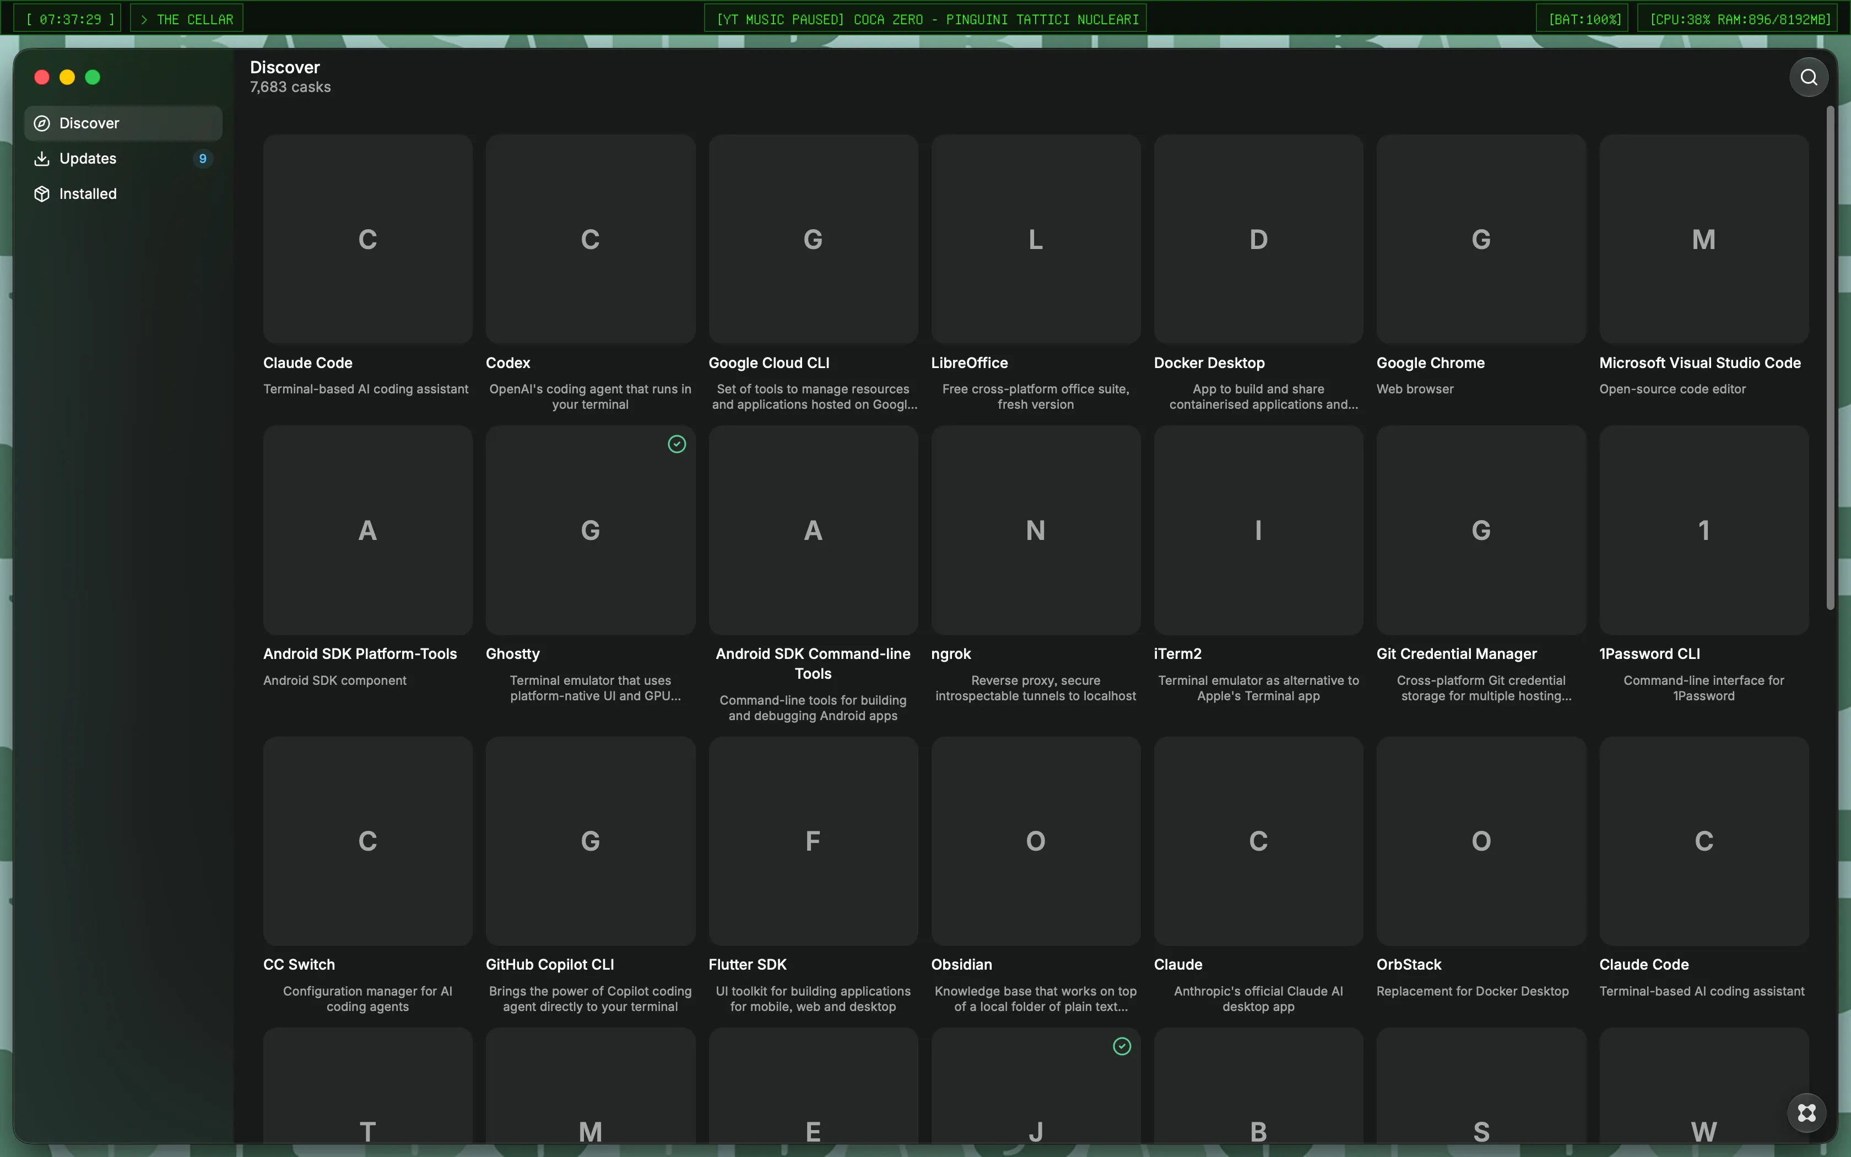
Task: Open the Ghostty letter G icon
Action: (x=589, y=530)
